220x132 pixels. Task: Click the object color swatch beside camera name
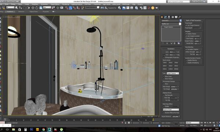180,21
